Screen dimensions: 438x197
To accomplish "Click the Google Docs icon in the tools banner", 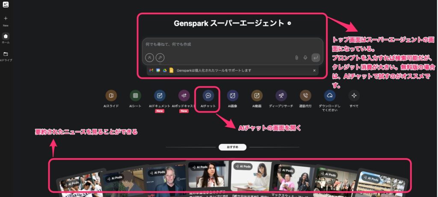I will tap(172, 71).
